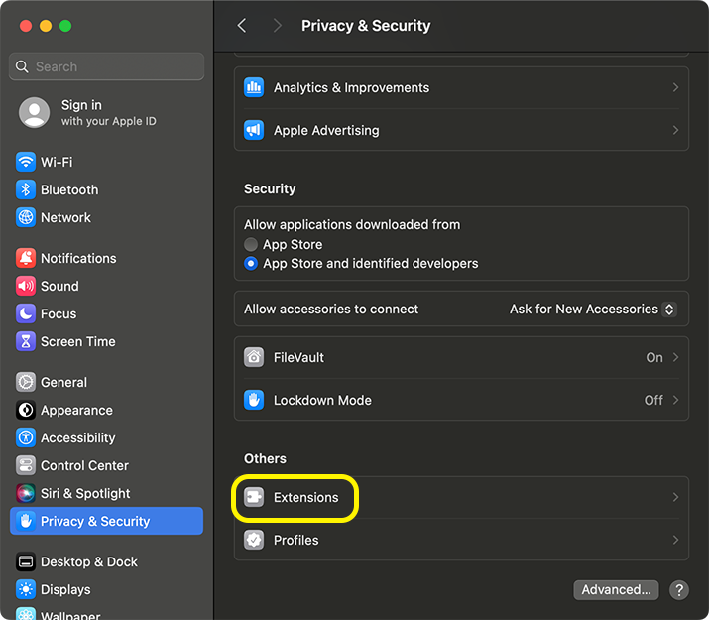
Task: Open the Ask for New Accessories dropdown
Action: point(592,310)
